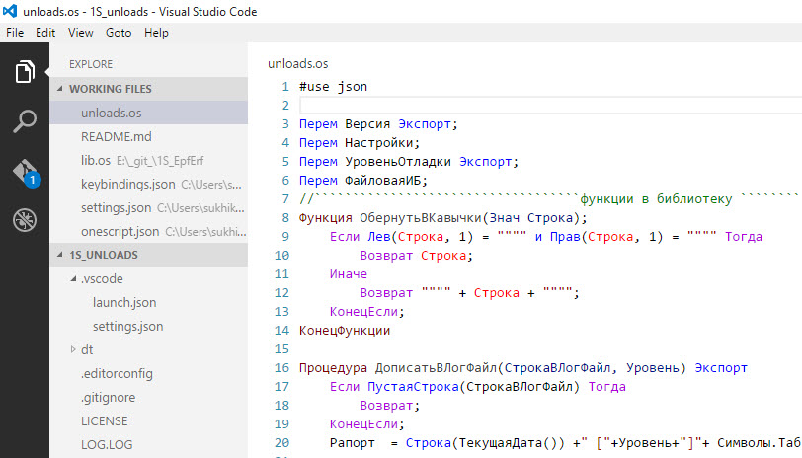Open README.md from working files
Screen dimensions: 802x458
click(149, 136)
